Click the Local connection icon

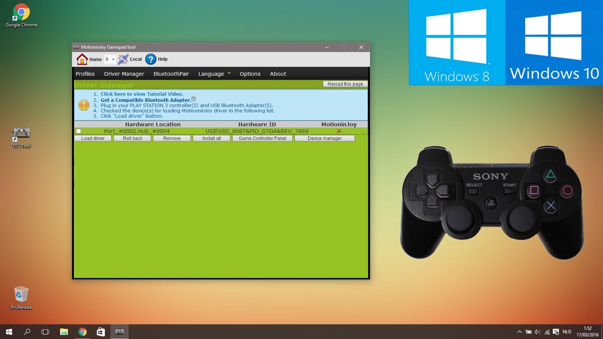[x=123, y=59]
